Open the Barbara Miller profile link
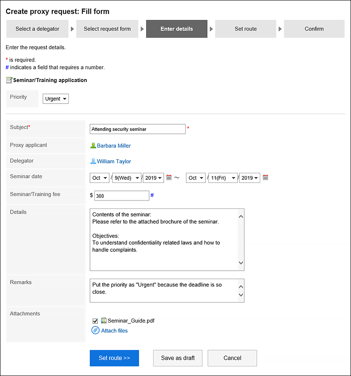 tap(114, 146)
